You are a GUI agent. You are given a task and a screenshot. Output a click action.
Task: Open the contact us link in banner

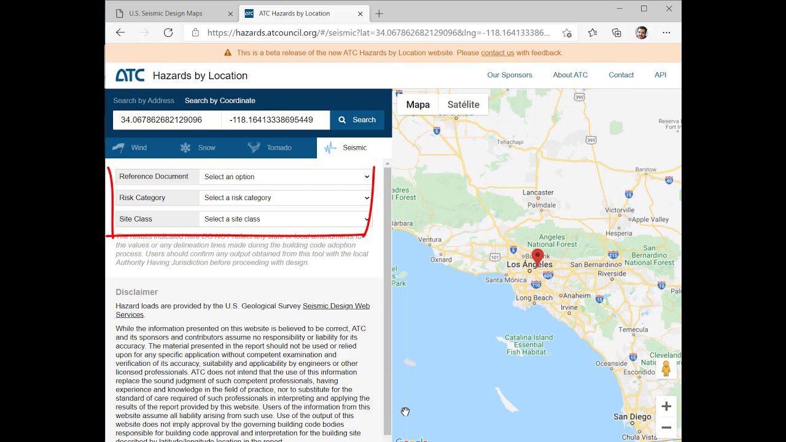tap(497, 53)
